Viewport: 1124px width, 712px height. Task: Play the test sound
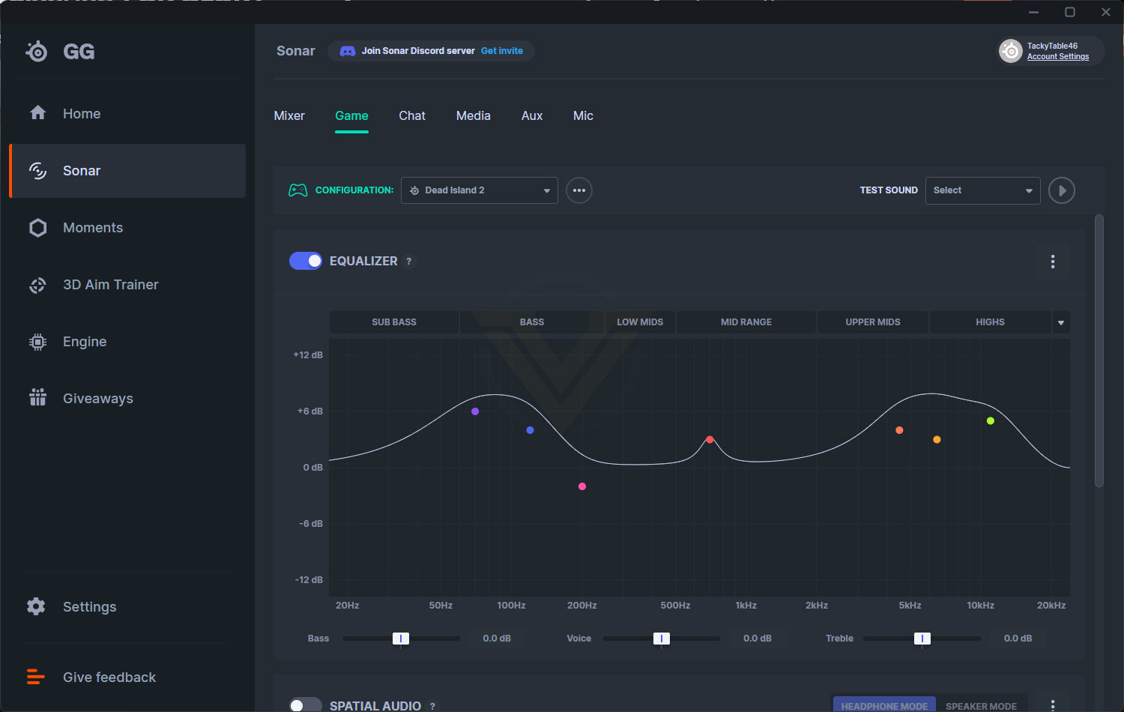[1062, 190]
